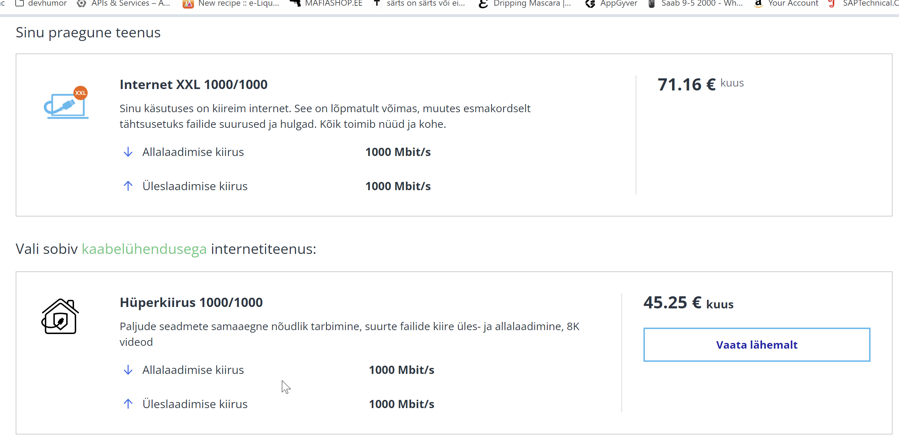Click the XXL orange badge
Image resolution: width=899 pixels, height=443 pixels.
(80, 93)
